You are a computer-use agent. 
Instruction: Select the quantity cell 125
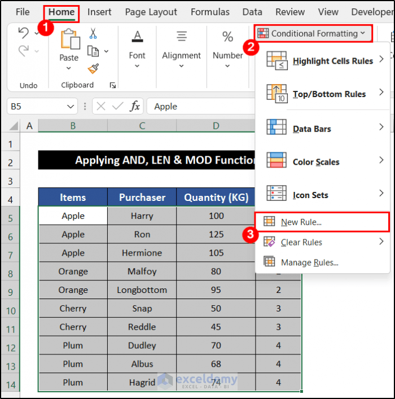coord(216,234)
